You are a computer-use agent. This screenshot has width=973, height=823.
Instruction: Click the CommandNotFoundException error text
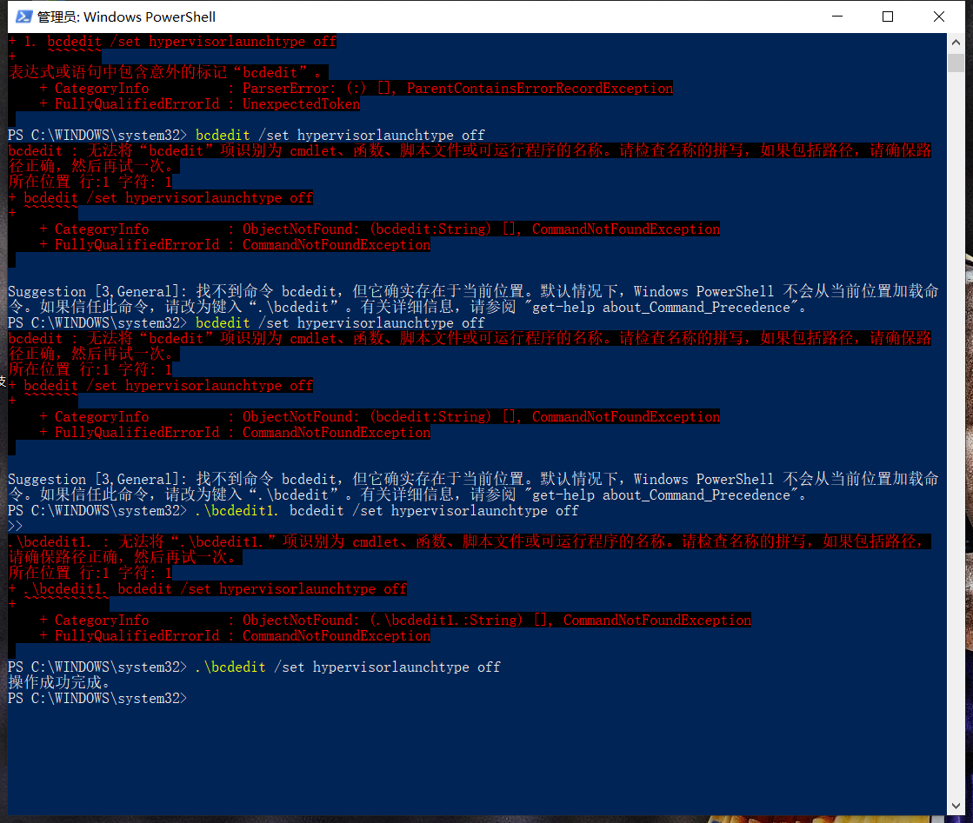click(337, 244)
